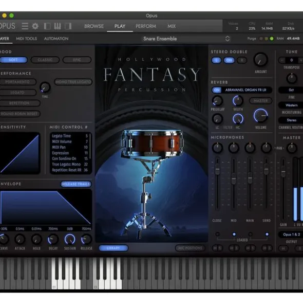This screenshot has height=304, width=303.
Task: Adjust the Reverb Volume knob
Action: coord(261,116)
